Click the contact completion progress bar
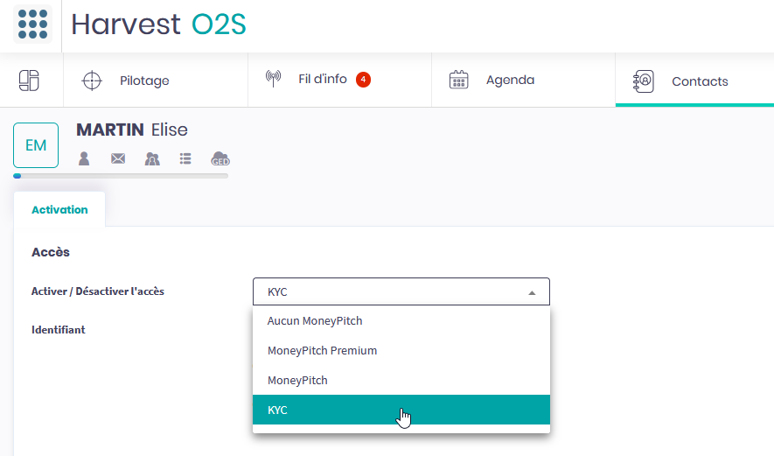Image resolution: width=774 pixels, height=456 pixels. pos(121,176)
